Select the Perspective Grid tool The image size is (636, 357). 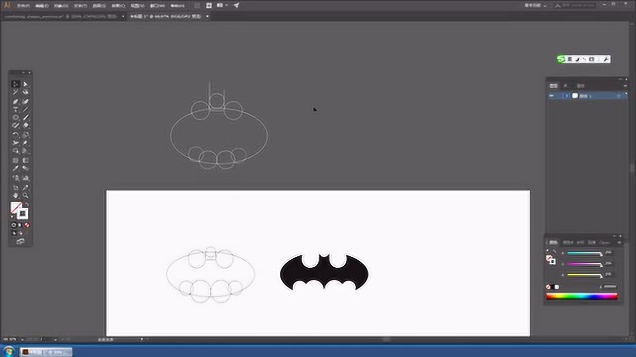point(25,151)
